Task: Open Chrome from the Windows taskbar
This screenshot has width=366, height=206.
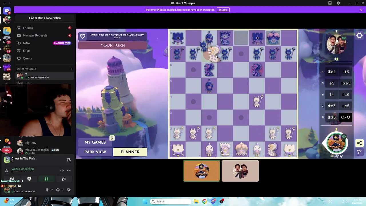Action: click(x=204, y=201)
